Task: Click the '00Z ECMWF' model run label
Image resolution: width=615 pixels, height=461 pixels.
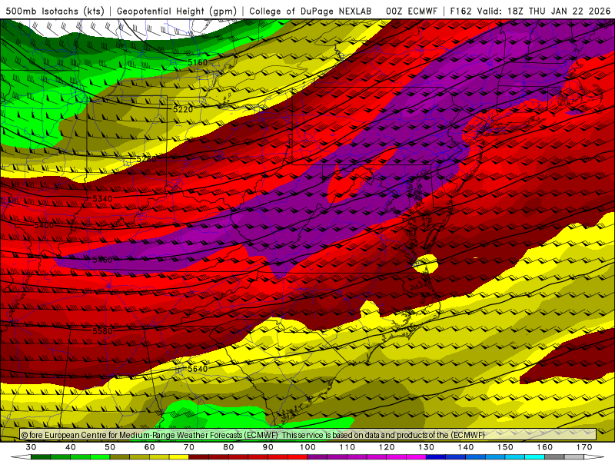Action: tap(411, 11)
